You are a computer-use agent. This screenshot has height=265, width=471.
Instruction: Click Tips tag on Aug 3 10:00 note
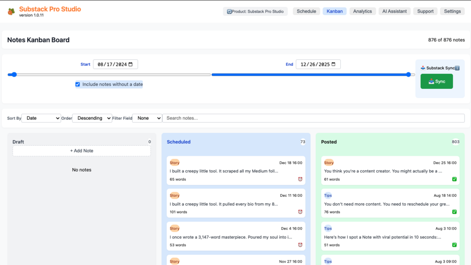(328, 228)
